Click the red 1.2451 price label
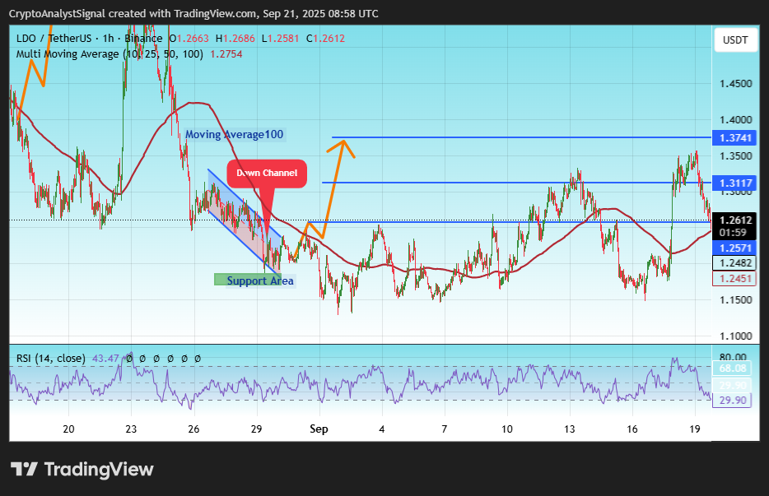Image resolution: width=769 pixels, height=496 pixels. (x=734, y=278)
